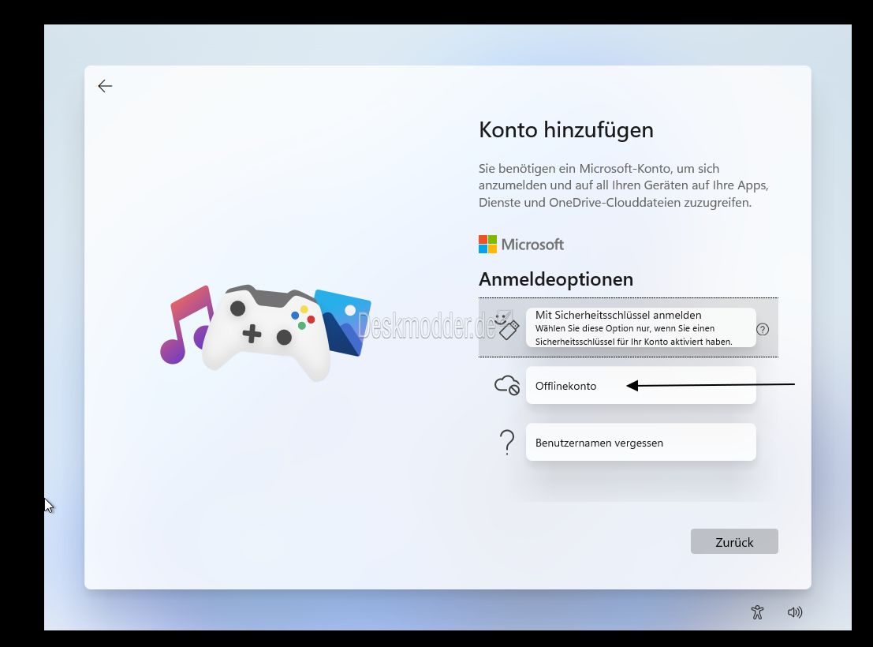This screenshot has width=873, height=647.
Task: Click the security key USB icon
Action: click(x=506, y=326)
